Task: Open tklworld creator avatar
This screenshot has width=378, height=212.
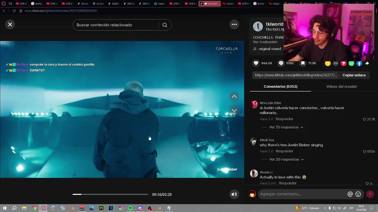Action: click(258, 26)
